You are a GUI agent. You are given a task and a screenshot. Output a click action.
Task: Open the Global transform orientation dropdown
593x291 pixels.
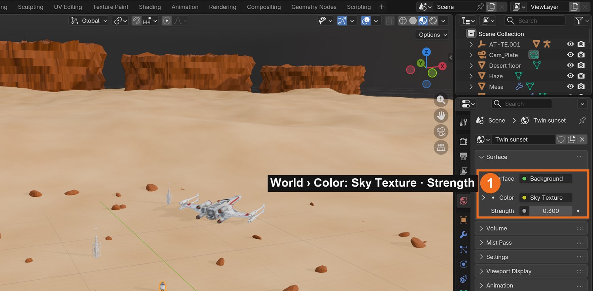coord(89,21)
